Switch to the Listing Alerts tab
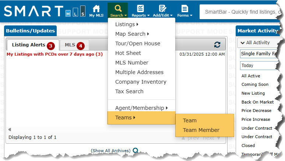285x161 pixels. pyautogui.click(x=33, y=45)
